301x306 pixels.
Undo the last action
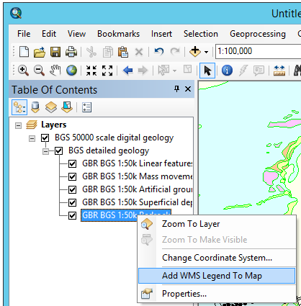point(159,51)
